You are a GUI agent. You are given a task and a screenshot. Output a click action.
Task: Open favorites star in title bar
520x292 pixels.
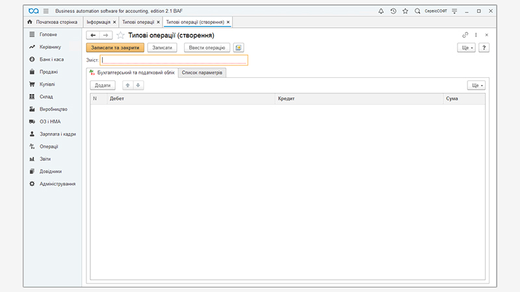click(x=405, y=11)
